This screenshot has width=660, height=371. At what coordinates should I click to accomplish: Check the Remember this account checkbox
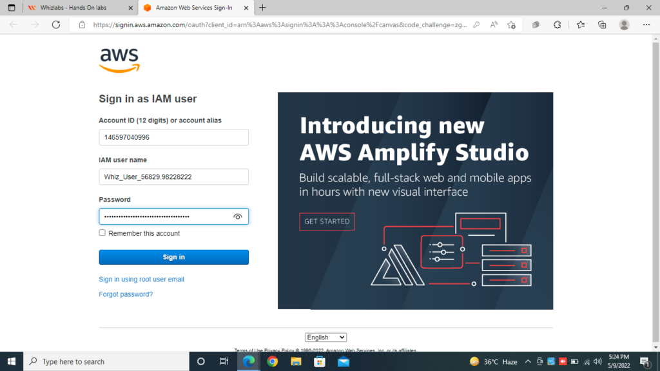coord(101,233)
